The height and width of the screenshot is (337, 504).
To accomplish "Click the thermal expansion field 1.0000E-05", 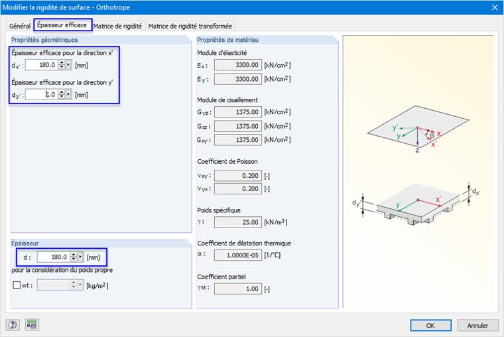I will pos(238,255).
